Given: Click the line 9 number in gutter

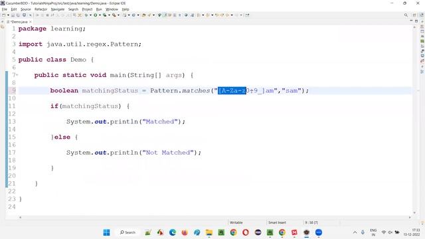Looking at the screenshot, I should click(x=13, y=90).
